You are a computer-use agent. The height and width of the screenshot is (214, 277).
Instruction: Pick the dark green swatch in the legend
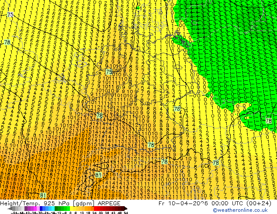click(x=56, y=208)
